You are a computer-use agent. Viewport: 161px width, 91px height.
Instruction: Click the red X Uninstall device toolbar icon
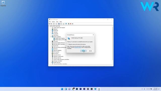point(71,24)
